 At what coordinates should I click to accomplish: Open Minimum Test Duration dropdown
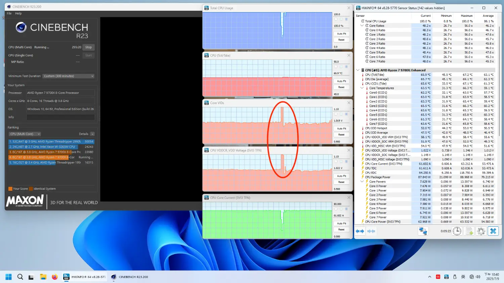coord(69,76)
